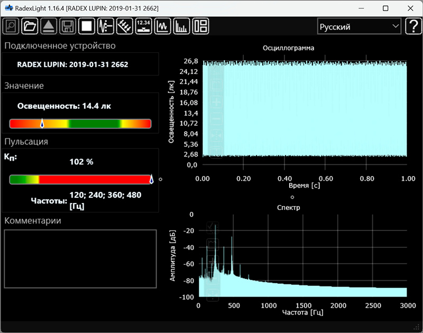Expand the Русский language dropdown
Screen dimensions: 423x333
359,26
